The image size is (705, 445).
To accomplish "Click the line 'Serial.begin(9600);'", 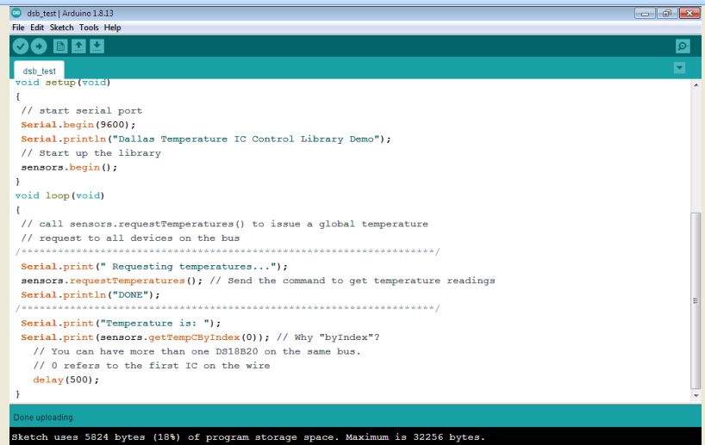I will pyautogui.click(x=78, y=125).
